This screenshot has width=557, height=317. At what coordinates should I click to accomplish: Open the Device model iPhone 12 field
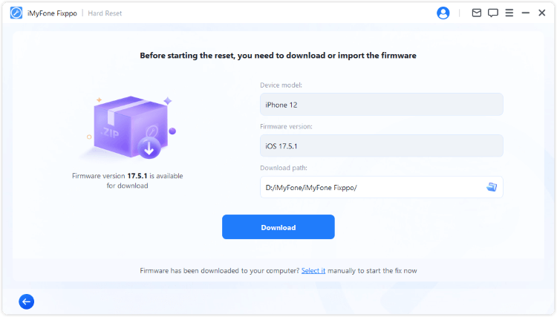click(x=381, y=105)
